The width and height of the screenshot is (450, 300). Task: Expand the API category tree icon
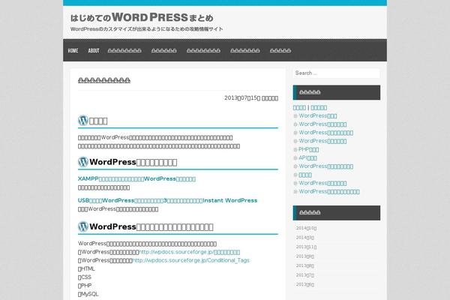(295, 158)
